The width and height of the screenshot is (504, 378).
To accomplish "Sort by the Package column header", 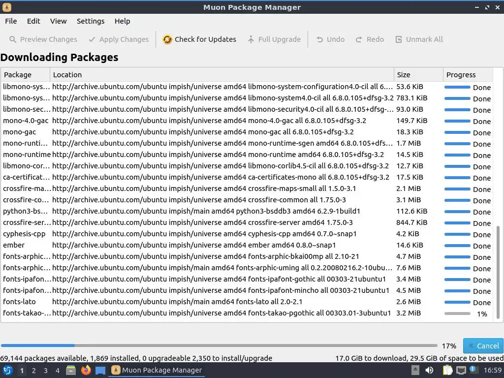I will tap(26, 75).
